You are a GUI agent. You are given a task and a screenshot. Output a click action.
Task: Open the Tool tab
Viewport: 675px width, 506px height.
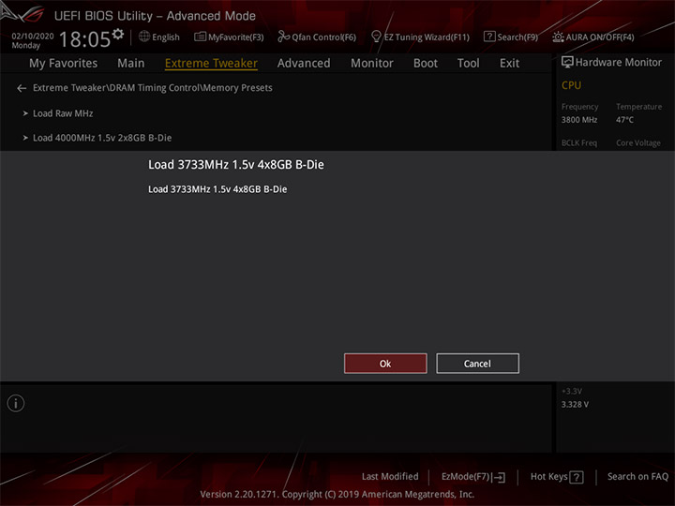468,64
